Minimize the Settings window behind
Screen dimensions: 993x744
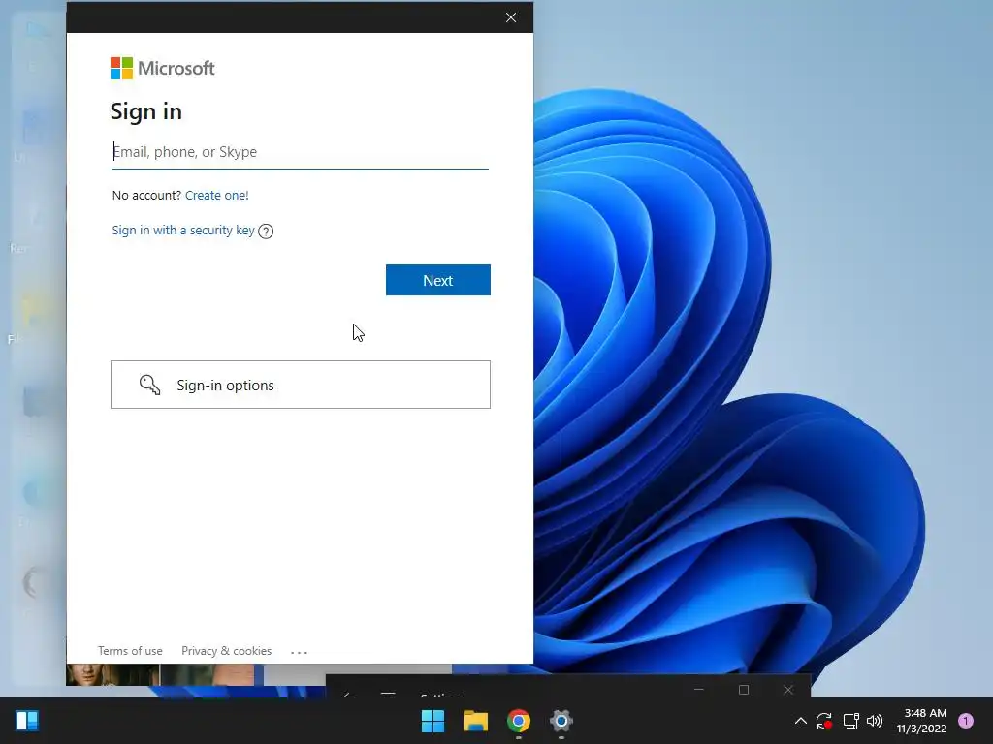pyautogui.click(x=698, y=690)
